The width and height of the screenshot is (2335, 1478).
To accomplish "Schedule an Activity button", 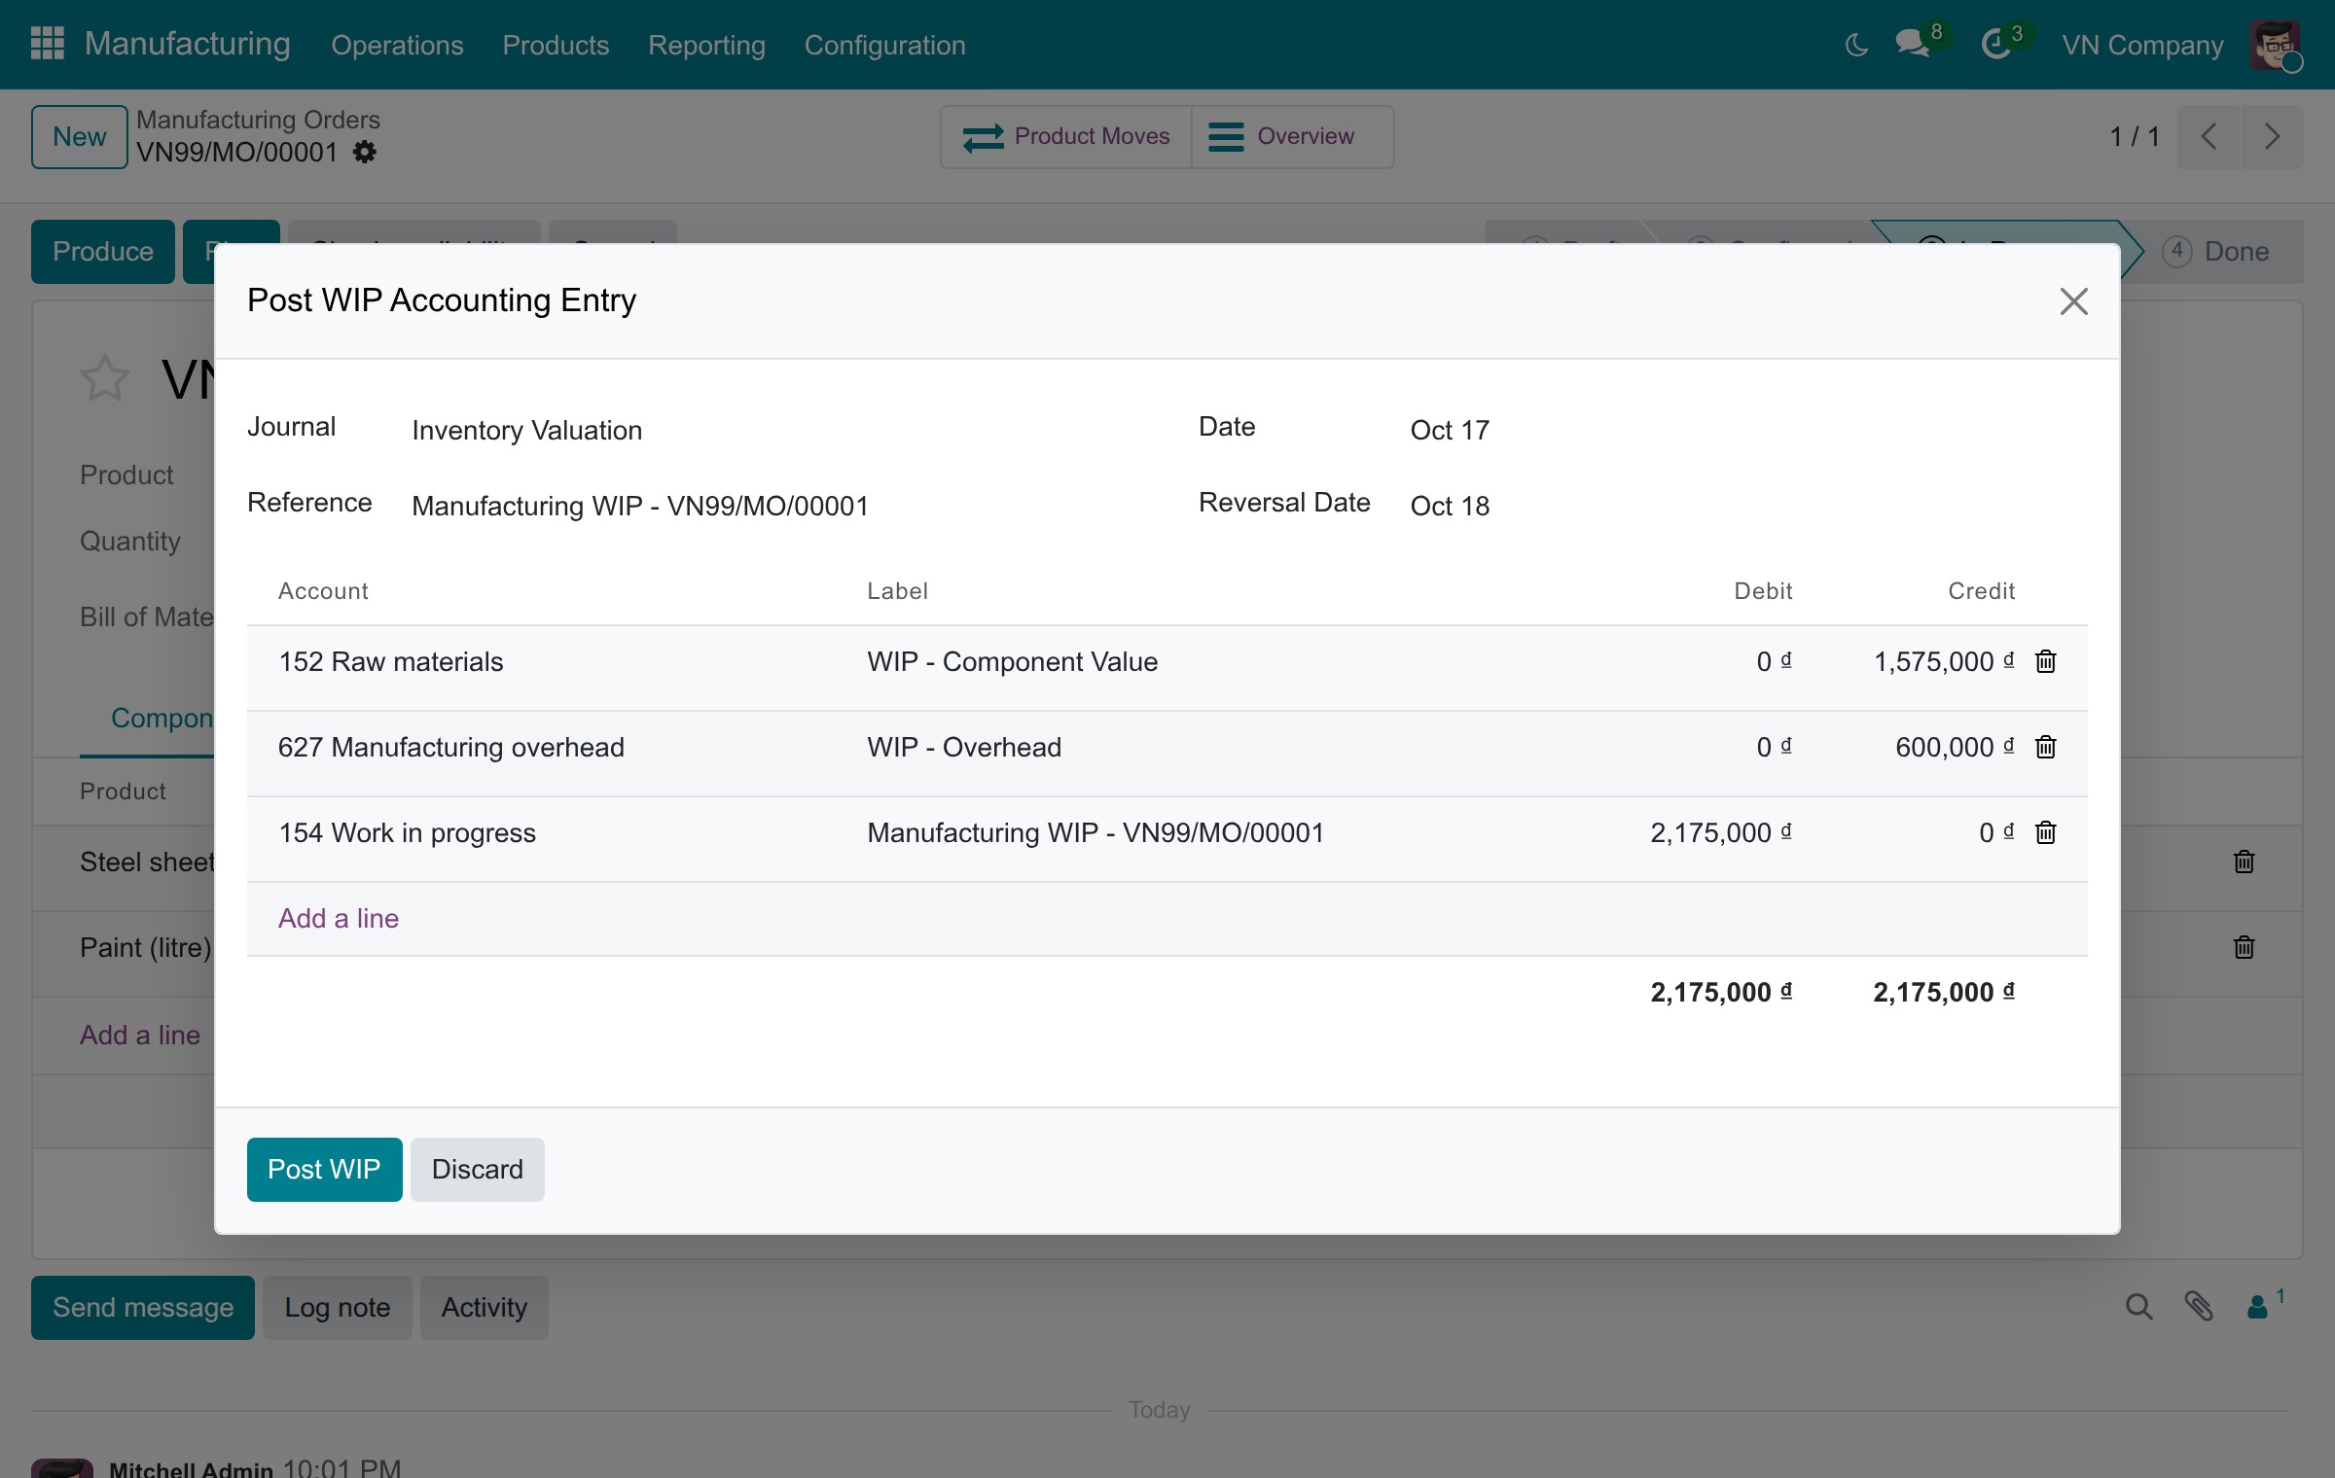I will pos(485,1307).
